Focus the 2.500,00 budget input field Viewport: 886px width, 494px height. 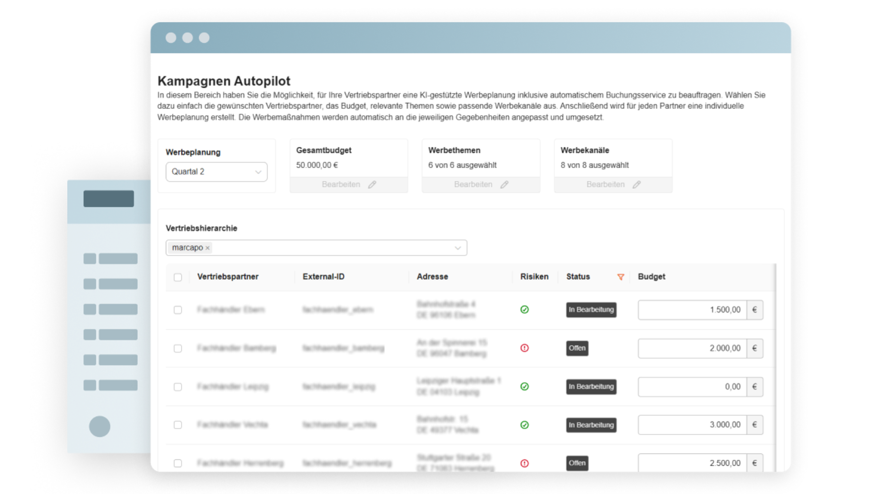pyautogui.click(x=692, y=463)
